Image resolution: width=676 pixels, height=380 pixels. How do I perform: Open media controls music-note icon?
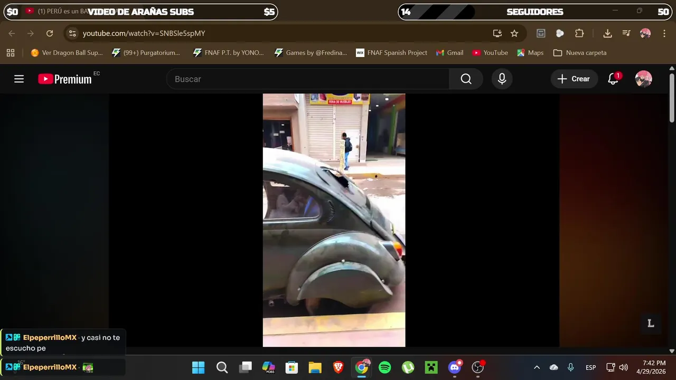click(626, 33)
